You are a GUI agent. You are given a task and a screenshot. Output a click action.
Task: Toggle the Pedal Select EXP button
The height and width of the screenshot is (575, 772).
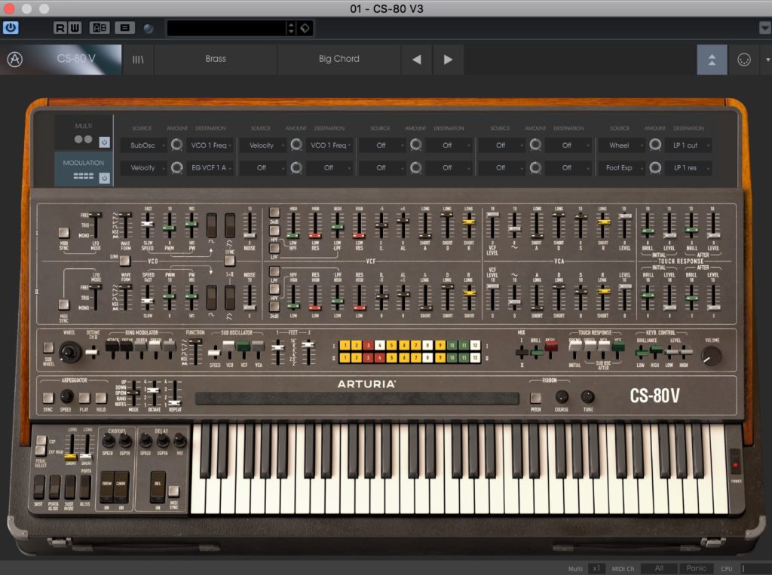click(41, 440)
